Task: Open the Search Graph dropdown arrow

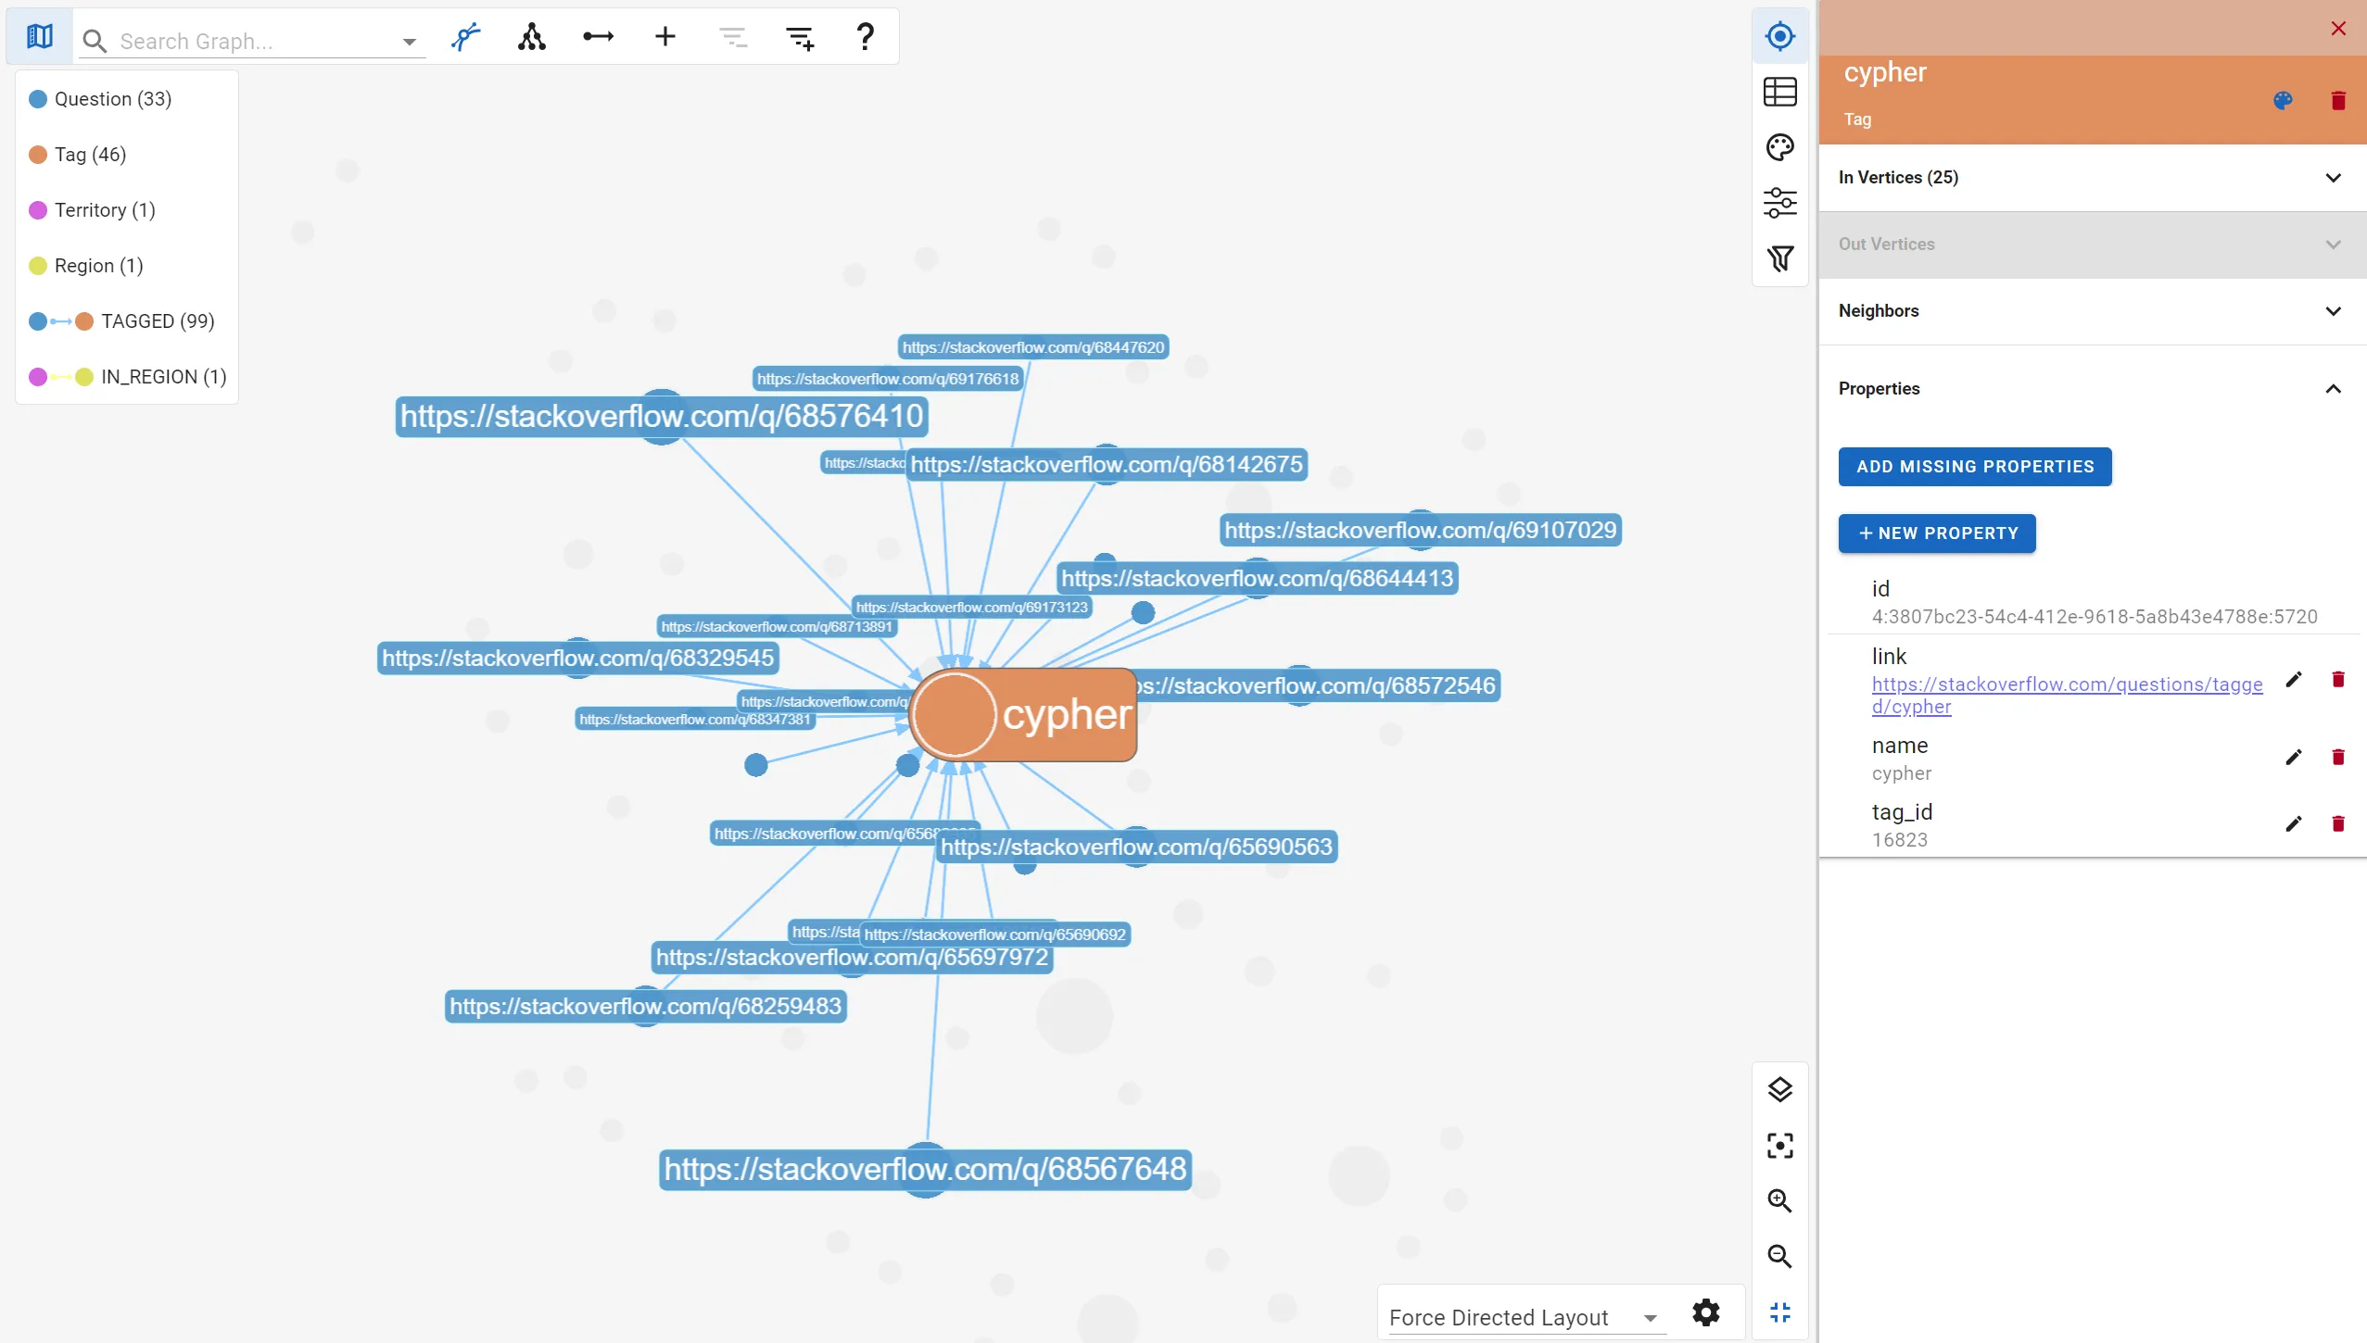Action: [x=409, y=42]
